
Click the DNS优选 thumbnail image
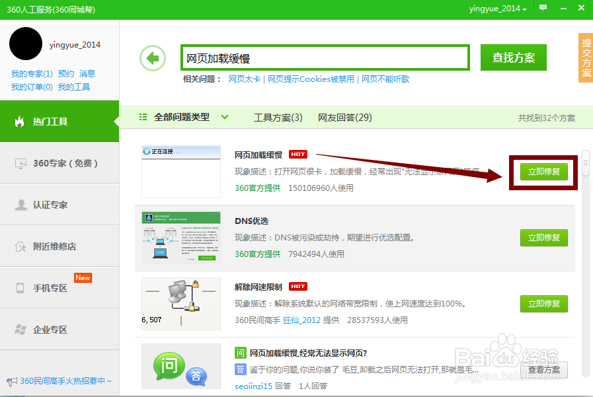tap(180, 238)
